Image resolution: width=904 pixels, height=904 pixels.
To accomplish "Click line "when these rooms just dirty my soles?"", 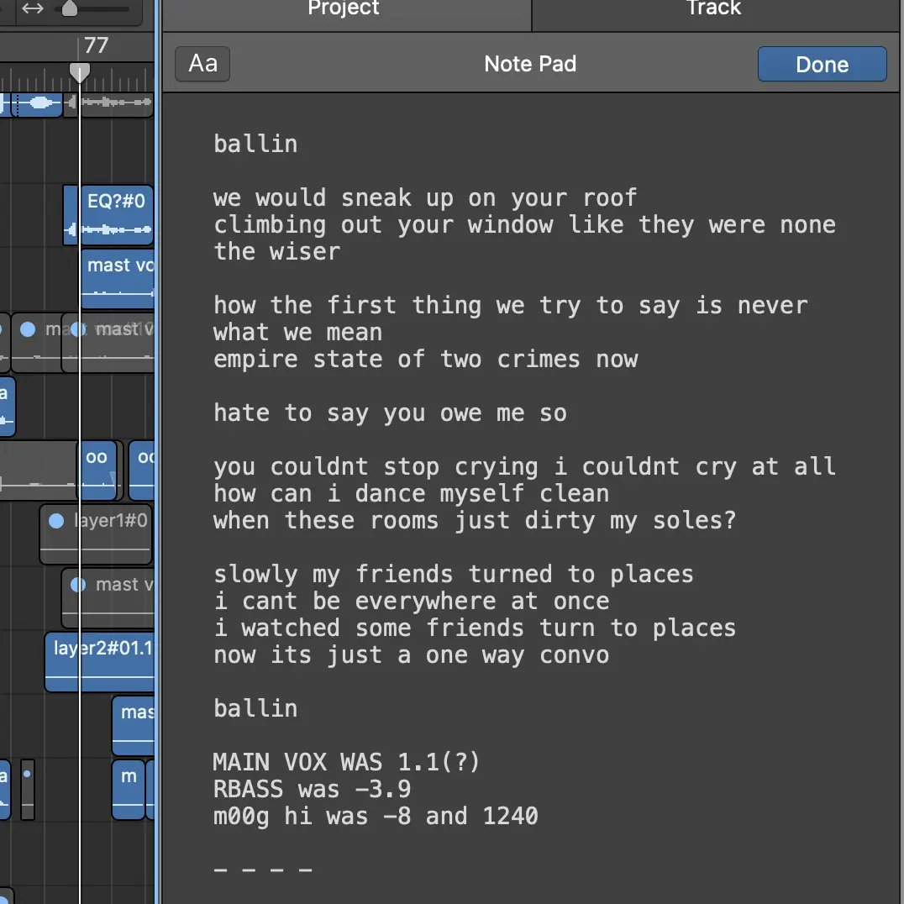I will [x=475, y=521].
